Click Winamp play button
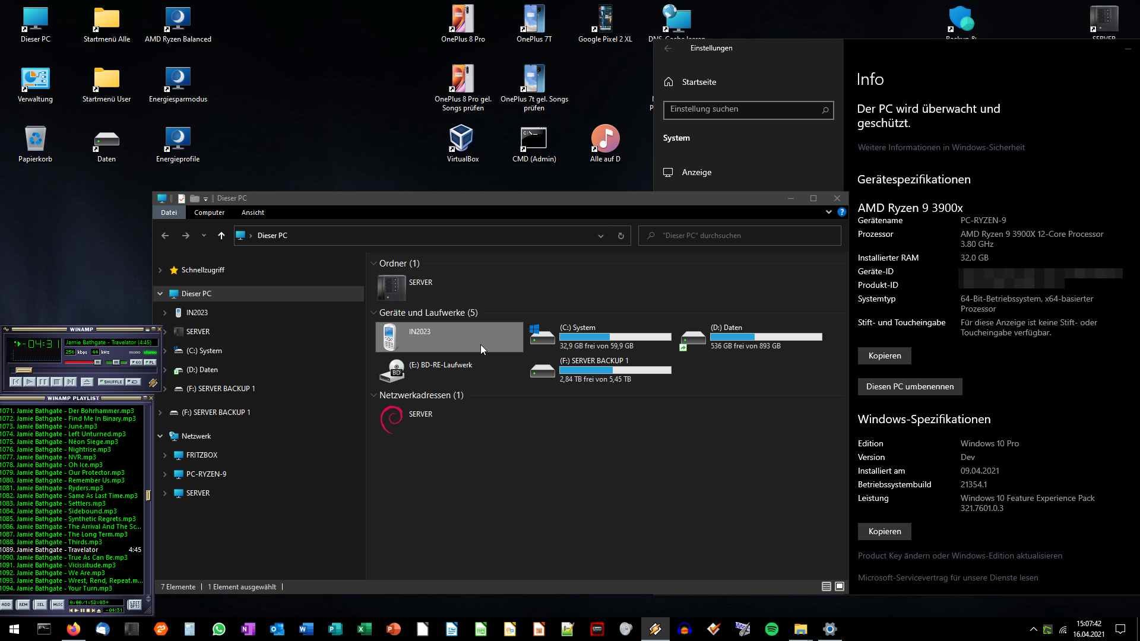 tap(29, 382)
